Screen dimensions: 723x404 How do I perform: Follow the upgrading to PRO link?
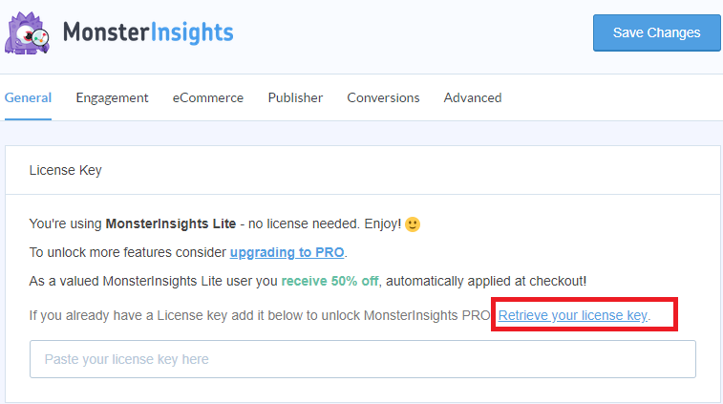(x=287, y=253)
